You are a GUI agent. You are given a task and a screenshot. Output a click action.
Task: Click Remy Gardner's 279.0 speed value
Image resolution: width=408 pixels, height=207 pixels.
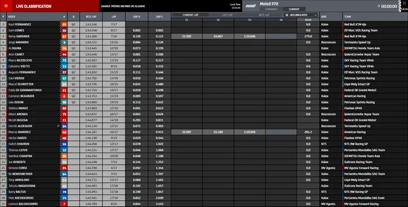[308, 36]
